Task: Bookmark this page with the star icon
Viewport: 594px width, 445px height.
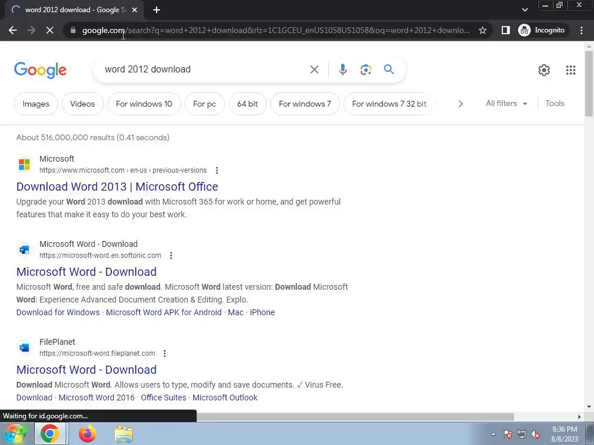Action: pos(482,30)
